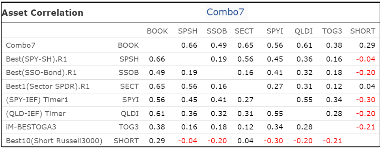Click the SHORT column header
This screenshot has height=148, width=382.
coord(363,31)
